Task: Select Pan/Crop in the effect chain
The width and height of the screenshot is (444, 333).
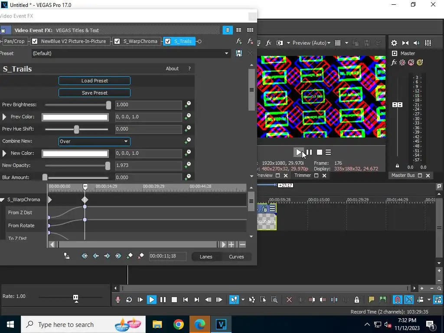Action: [x=14, y=41]
